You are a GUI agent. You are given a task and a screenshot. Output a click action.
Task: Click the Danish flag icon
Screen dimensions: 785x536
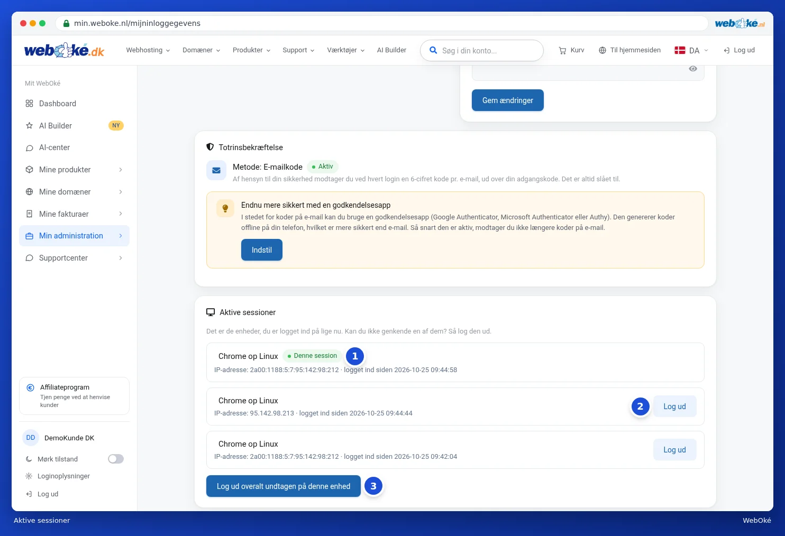[680, 50]
